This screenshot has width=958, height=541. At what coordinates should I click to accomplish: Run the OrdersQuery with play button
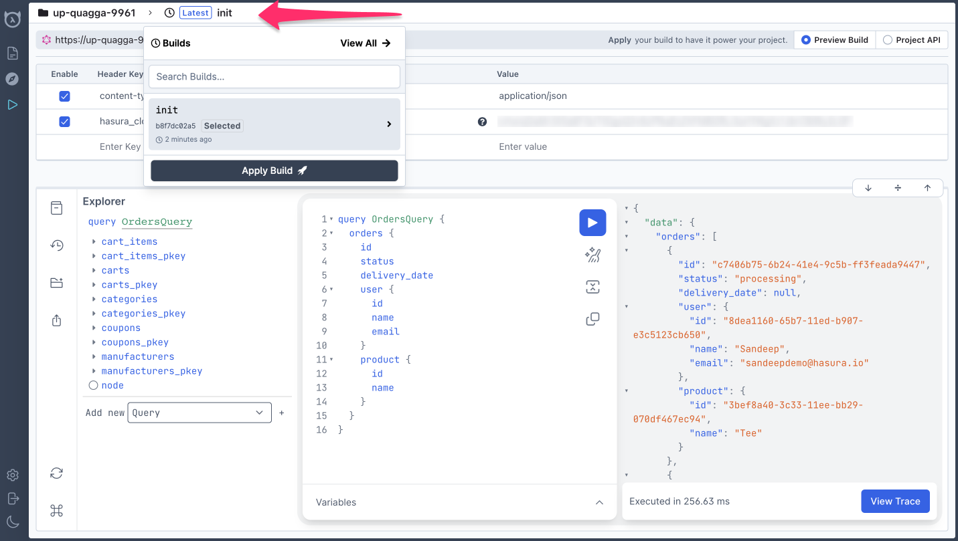592,223
